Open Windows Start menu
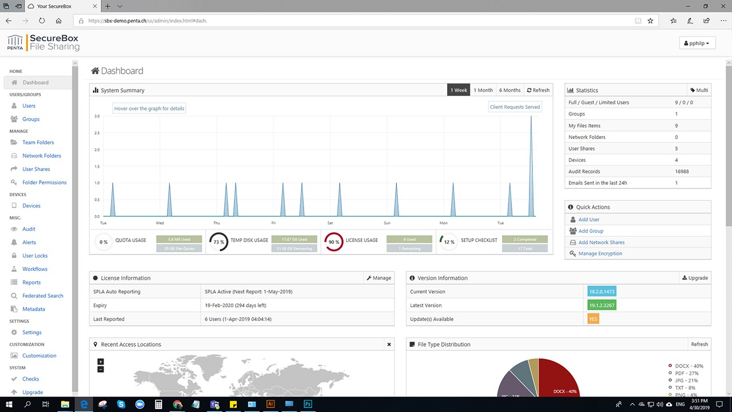The width and height of the screenshot is (732, 412). click(9, 404)
